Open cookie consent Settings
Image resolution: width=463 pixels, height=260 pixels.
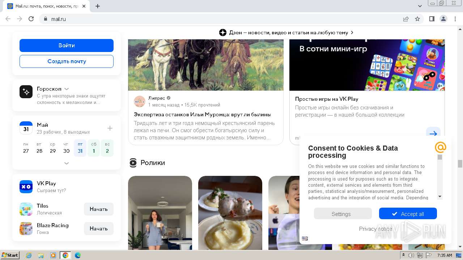coord(343,214)
